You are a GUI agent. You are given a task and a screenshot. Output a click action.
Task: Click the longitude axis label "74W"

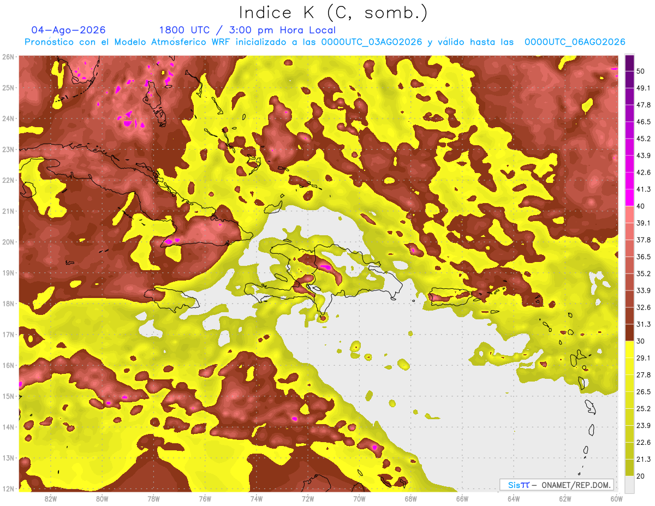tap(257, 498)
